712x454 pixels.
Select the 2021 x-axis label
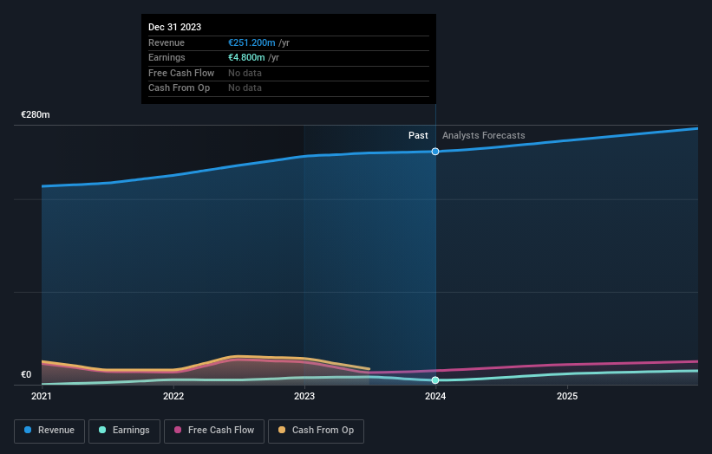coord(42,396)
